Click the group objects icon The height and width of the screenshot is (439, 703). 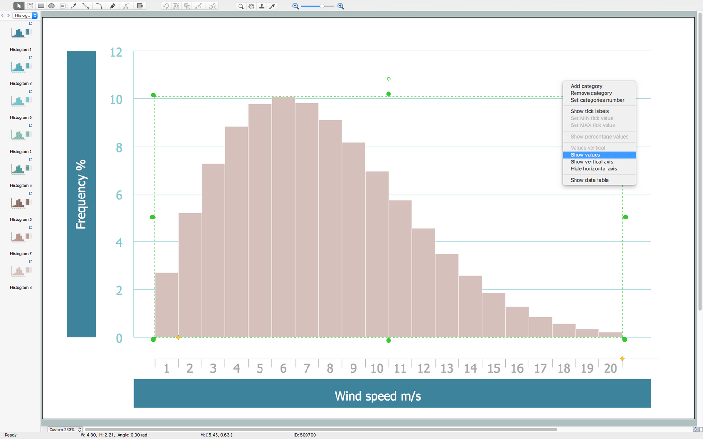pos(176,6)
